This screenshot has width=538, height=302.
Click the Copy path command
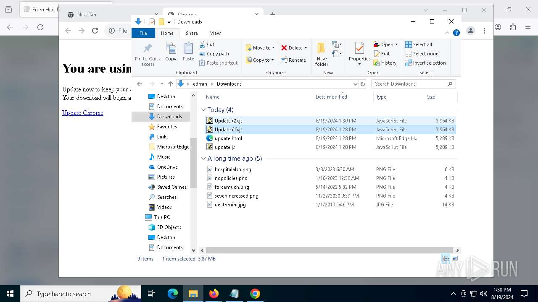pyautogui.click(x=214, y=54)
